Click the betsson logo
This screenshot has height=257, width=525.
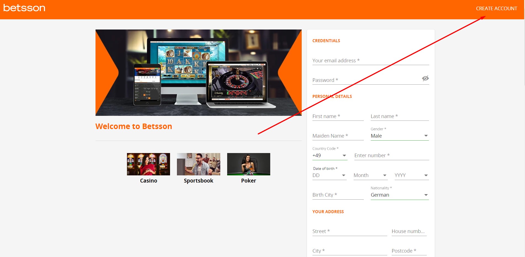point(24,8)
